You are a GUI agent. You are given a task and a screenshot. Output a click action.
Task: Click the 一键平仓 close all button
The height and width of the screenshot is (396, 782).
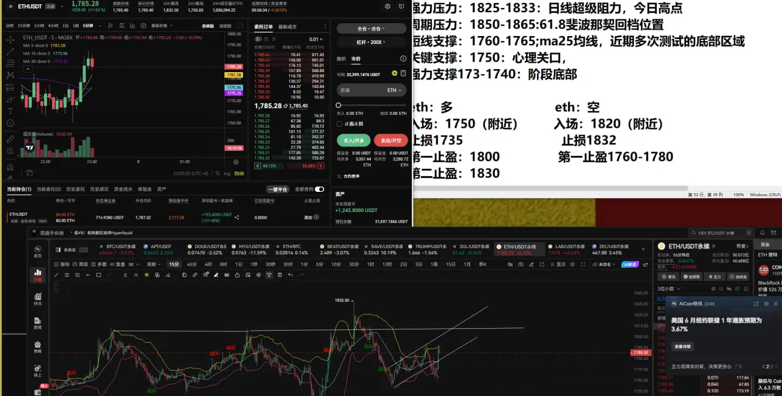277,189
